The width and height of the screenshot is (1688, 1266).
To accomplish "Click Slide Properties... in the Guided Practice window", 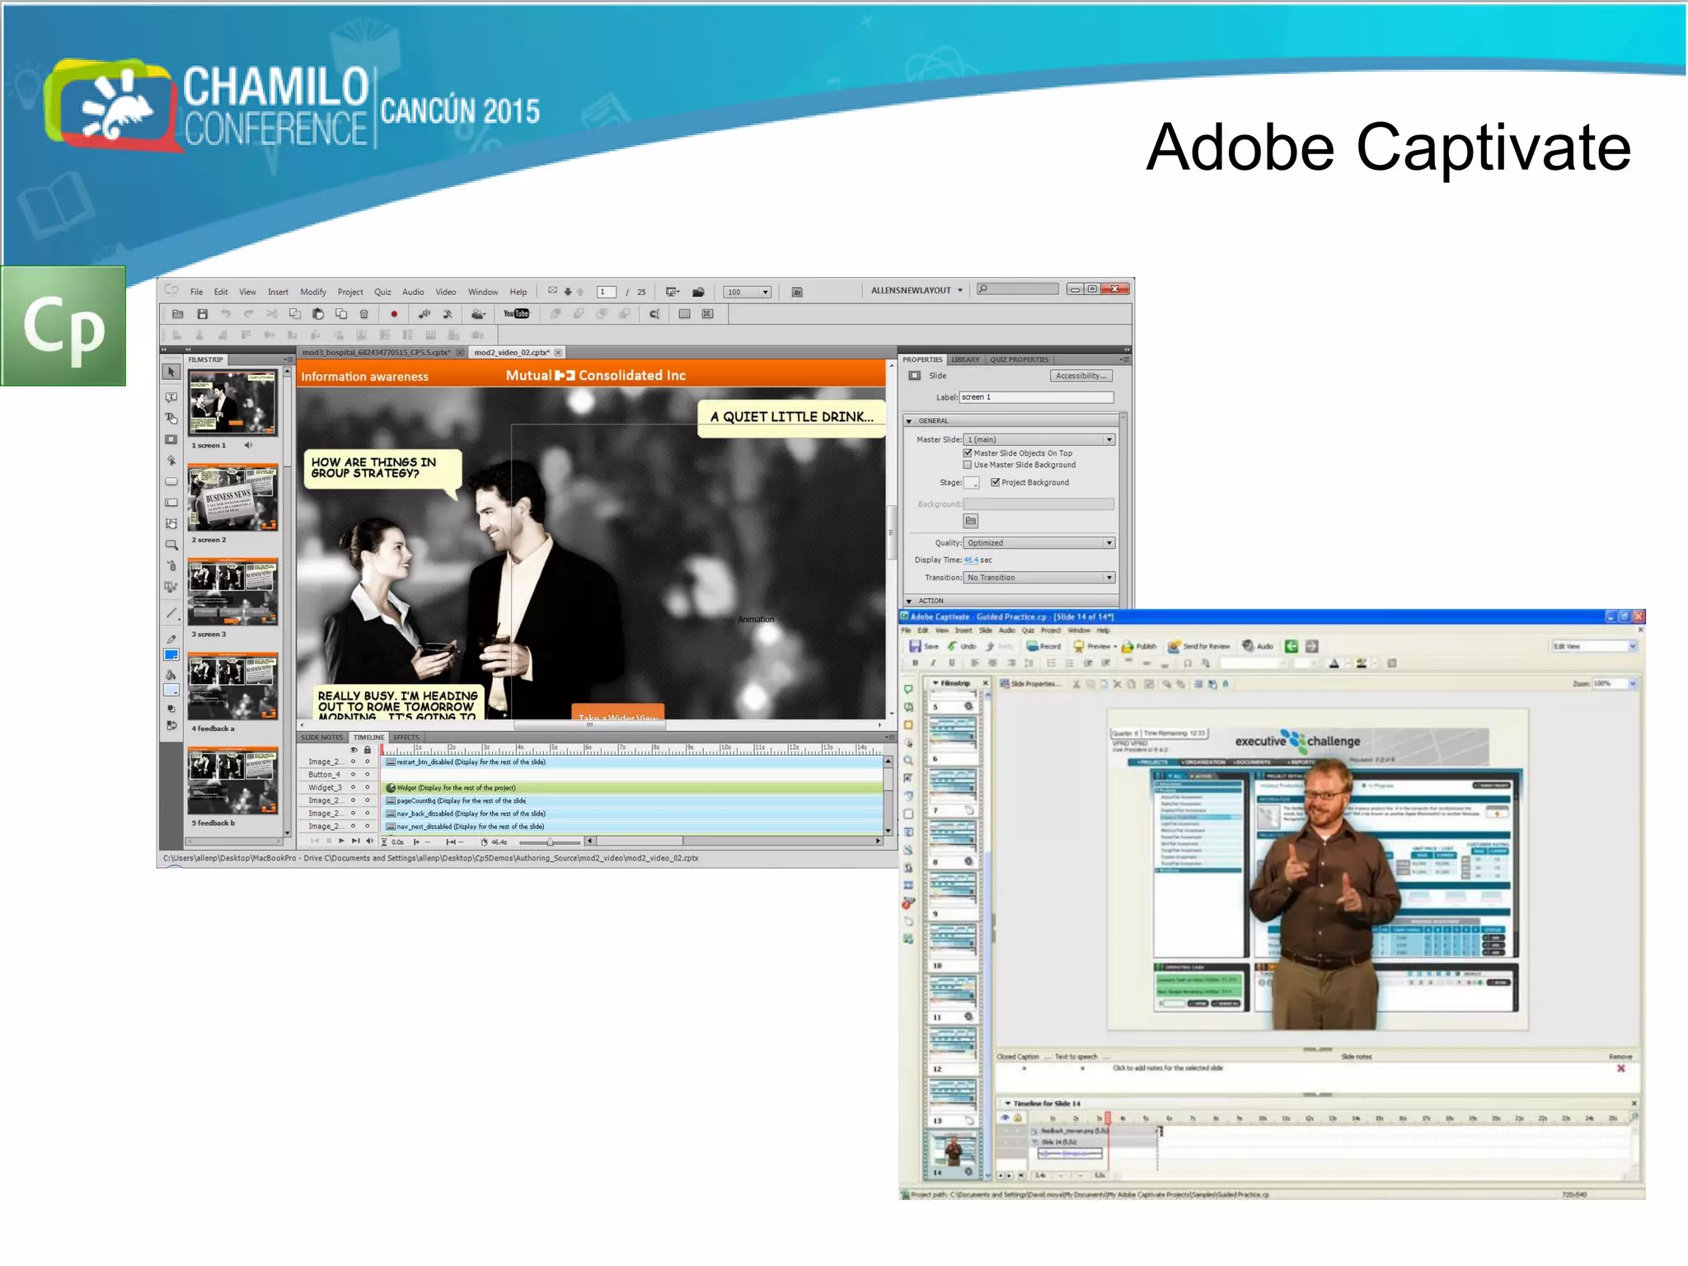I will (x=1030, y=683).
